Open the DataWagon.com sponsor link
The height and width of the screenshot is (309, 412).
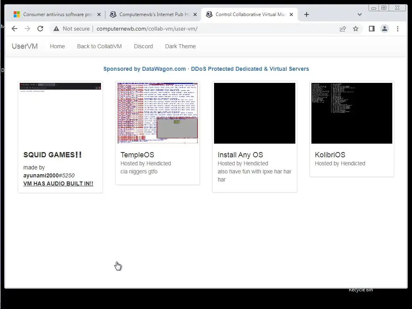[206, 69]
